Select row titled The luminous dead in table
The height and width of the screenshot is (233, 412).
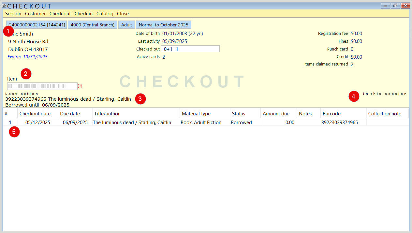pyautogui.click(x=206, y=123)
